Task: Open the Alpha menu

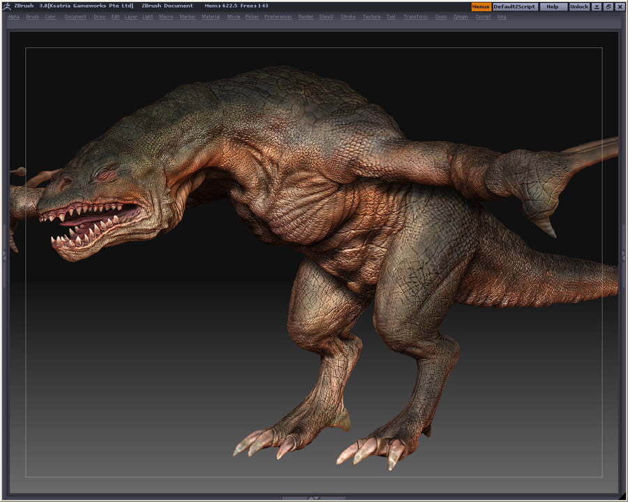Action: click(14, 17)
